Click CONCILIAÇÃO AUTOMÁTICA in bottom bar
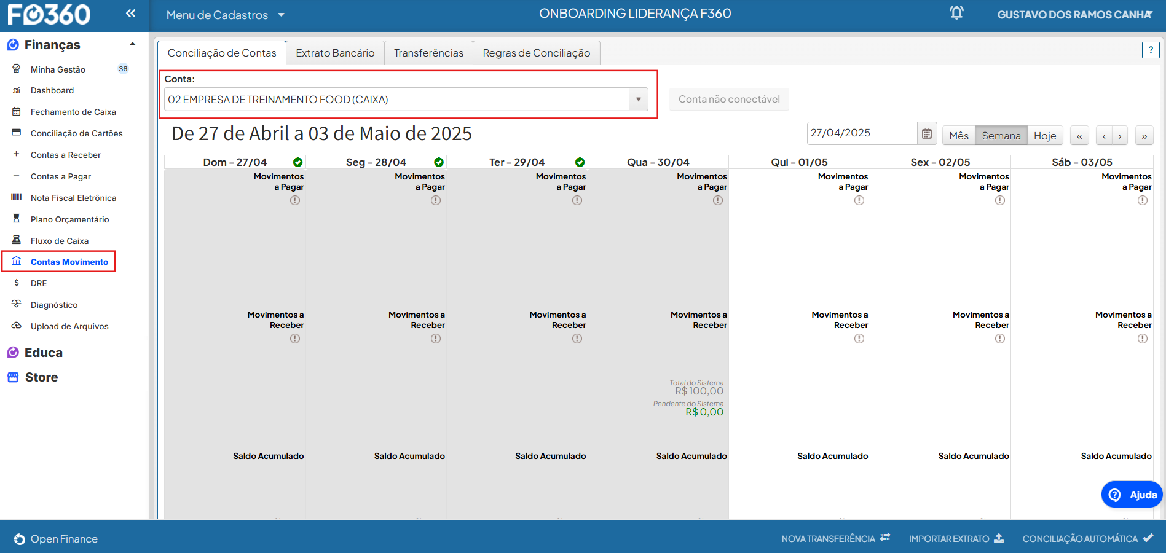 point(1087,538)
